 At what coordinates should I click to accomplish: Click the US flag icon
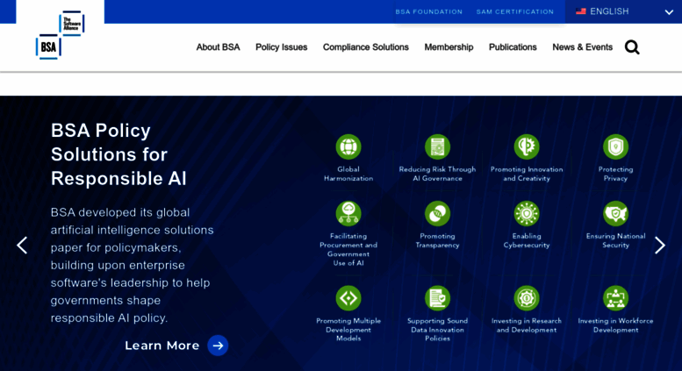(x=581, y=11)
